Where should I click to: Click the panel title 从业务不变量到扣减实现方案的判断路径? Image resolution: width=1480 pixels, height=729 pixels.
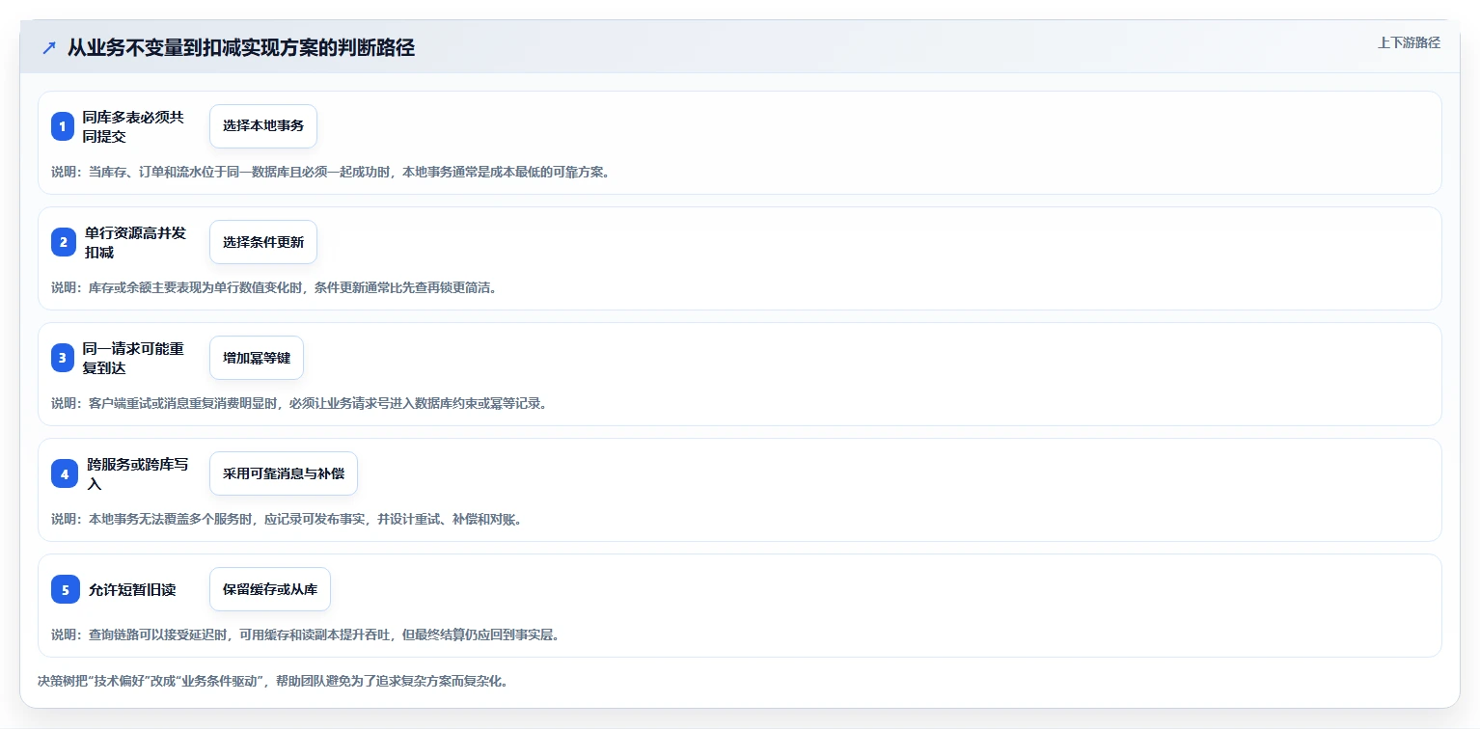click(241, 47)
